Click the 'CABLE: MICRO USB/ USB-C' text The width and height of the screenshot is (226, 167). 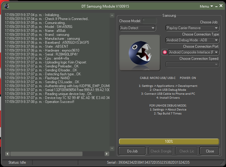click(158, 78)
